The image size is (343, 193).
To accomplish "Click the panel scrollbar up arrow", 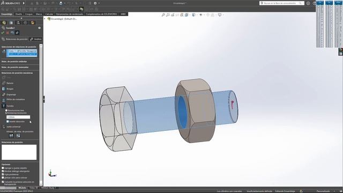I will [x=41, y=46].
